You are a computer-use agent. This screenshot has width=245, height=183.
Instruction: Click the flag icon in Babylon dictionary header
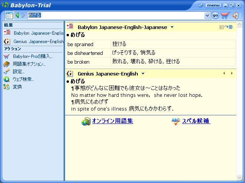pos(70,26)
